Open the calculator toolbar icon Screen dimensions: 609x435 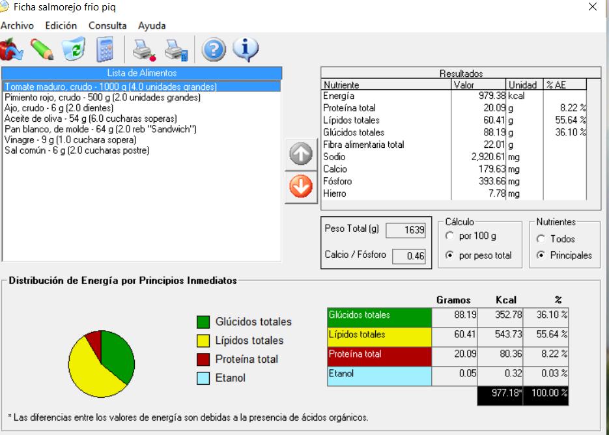(x=104, y=49)
